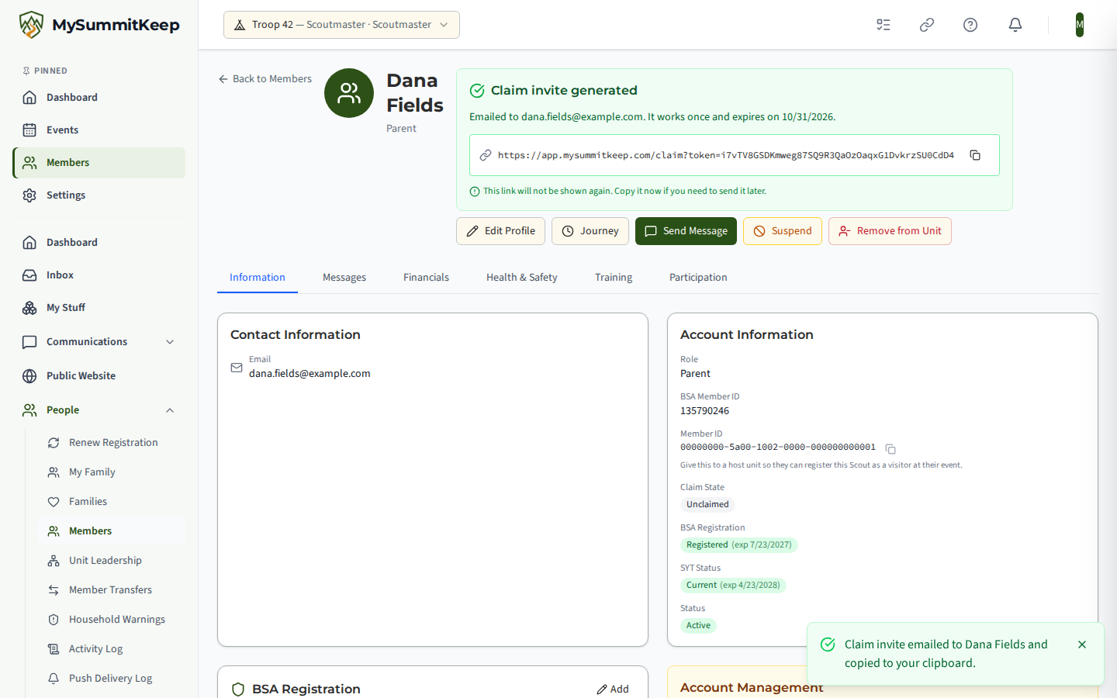Click the Suspend button
The width and height of the screenshot is (1117, 698).
pyautogui.click(x=783, y=231)
